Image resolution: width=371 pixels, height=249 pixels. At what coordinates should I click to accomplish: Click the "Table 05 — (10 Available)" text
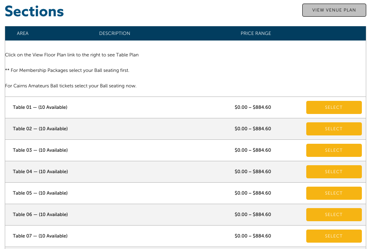click(40, 193)
